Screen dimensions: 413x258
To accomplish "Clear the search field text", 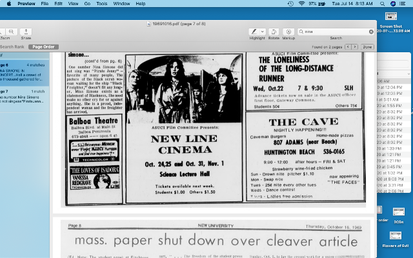I will (371, 32).
